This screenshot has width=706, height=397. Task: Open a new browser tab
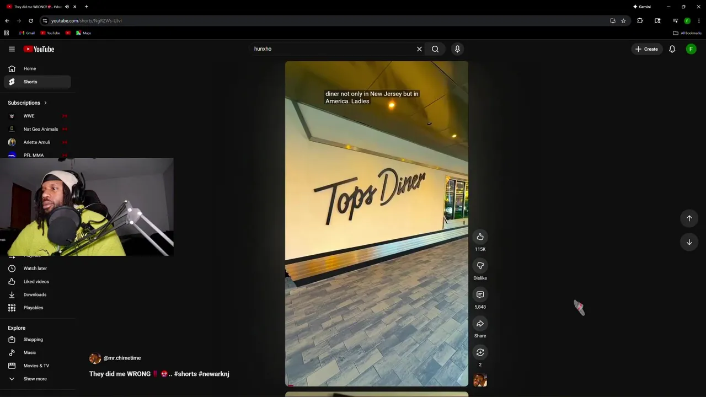[87, 7]
